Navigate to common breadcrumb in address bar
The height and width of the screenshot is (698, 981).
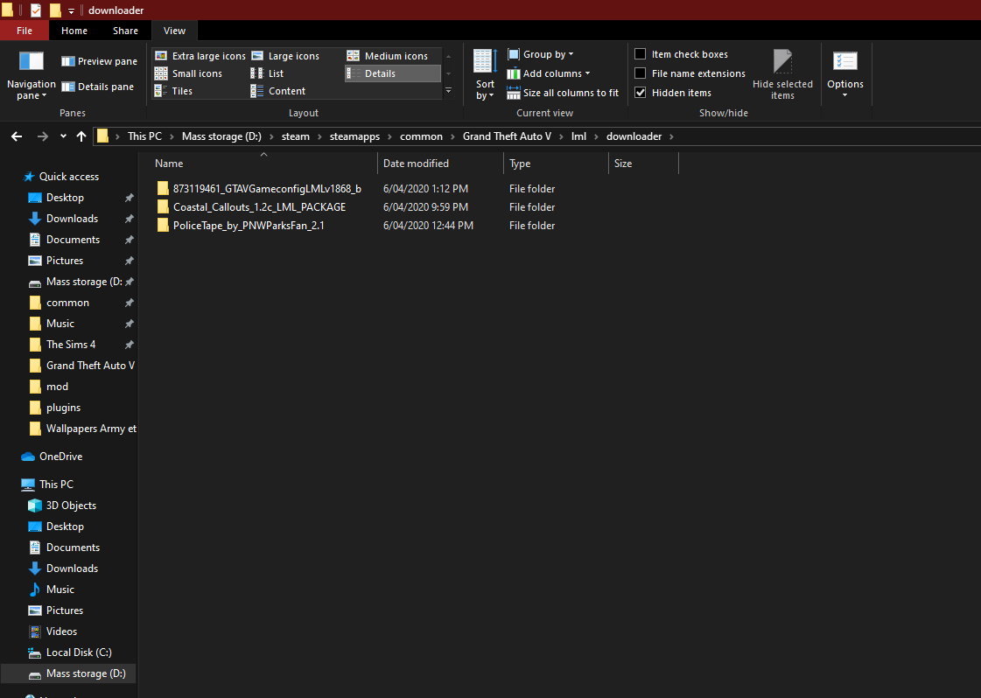(x=421, y=136)
